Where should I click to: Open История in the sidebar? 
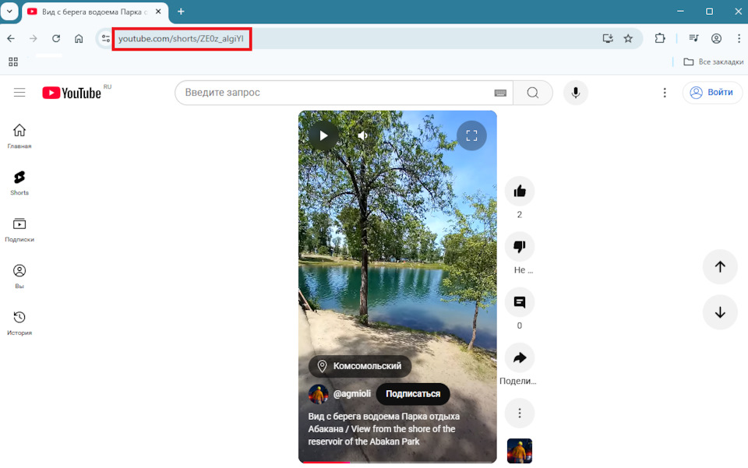19,323
